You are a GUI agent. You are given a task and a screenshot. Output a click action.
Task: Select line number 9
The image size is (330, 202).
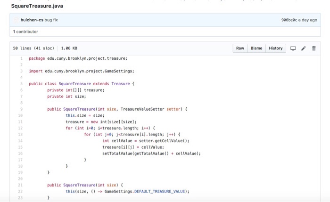tap(21, 109)
